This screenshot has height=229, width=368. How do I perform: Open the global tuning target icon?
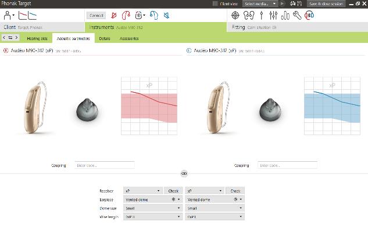tap(235, 16)
